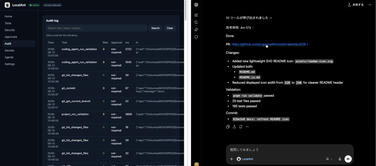Open the Approvals page in LocalAnt
This screenshot has width=376, height=166.
19,37
